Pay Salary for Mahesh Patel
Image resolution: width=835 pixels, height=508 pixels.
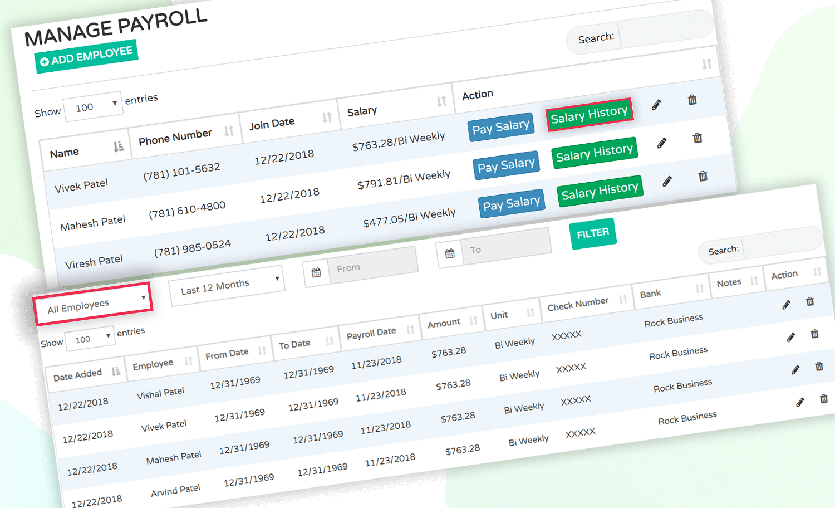(506, 165)
